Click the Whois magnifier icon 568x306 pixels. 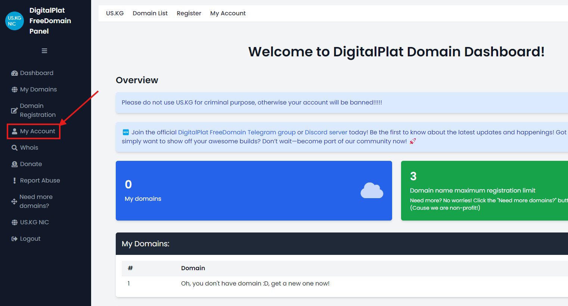pos(15,148)
